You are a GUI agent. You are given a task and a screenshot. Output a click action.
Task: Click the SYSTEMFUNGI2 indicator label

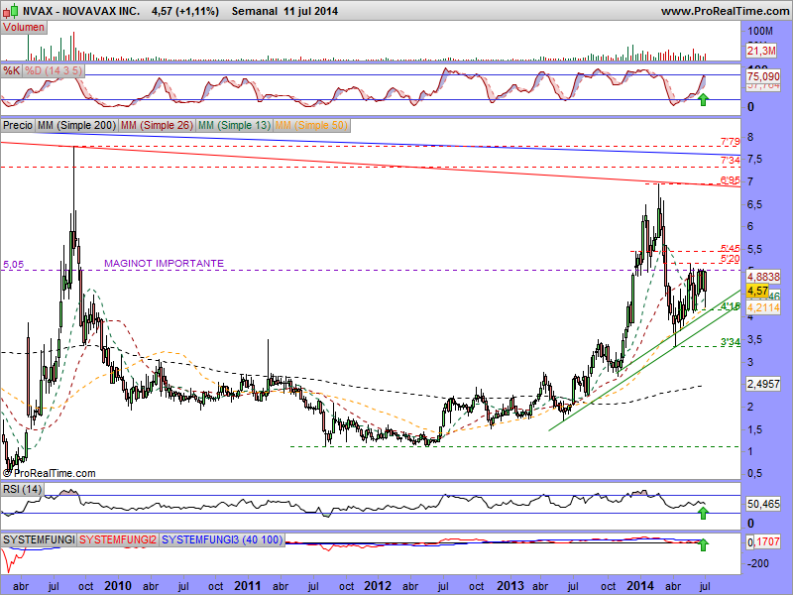coord(118,539)
